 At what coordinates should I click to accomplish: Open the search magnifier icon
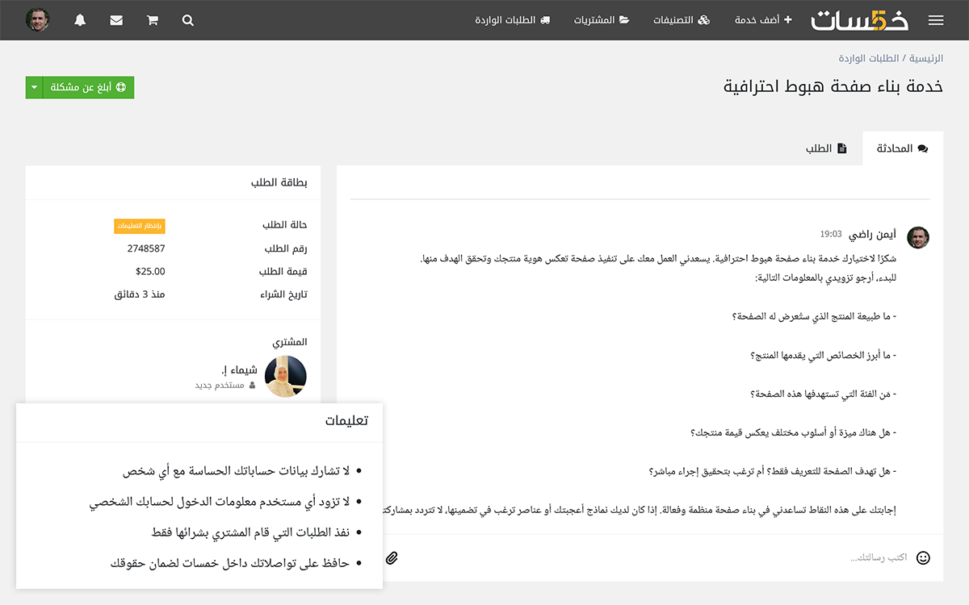click(188, 20)
